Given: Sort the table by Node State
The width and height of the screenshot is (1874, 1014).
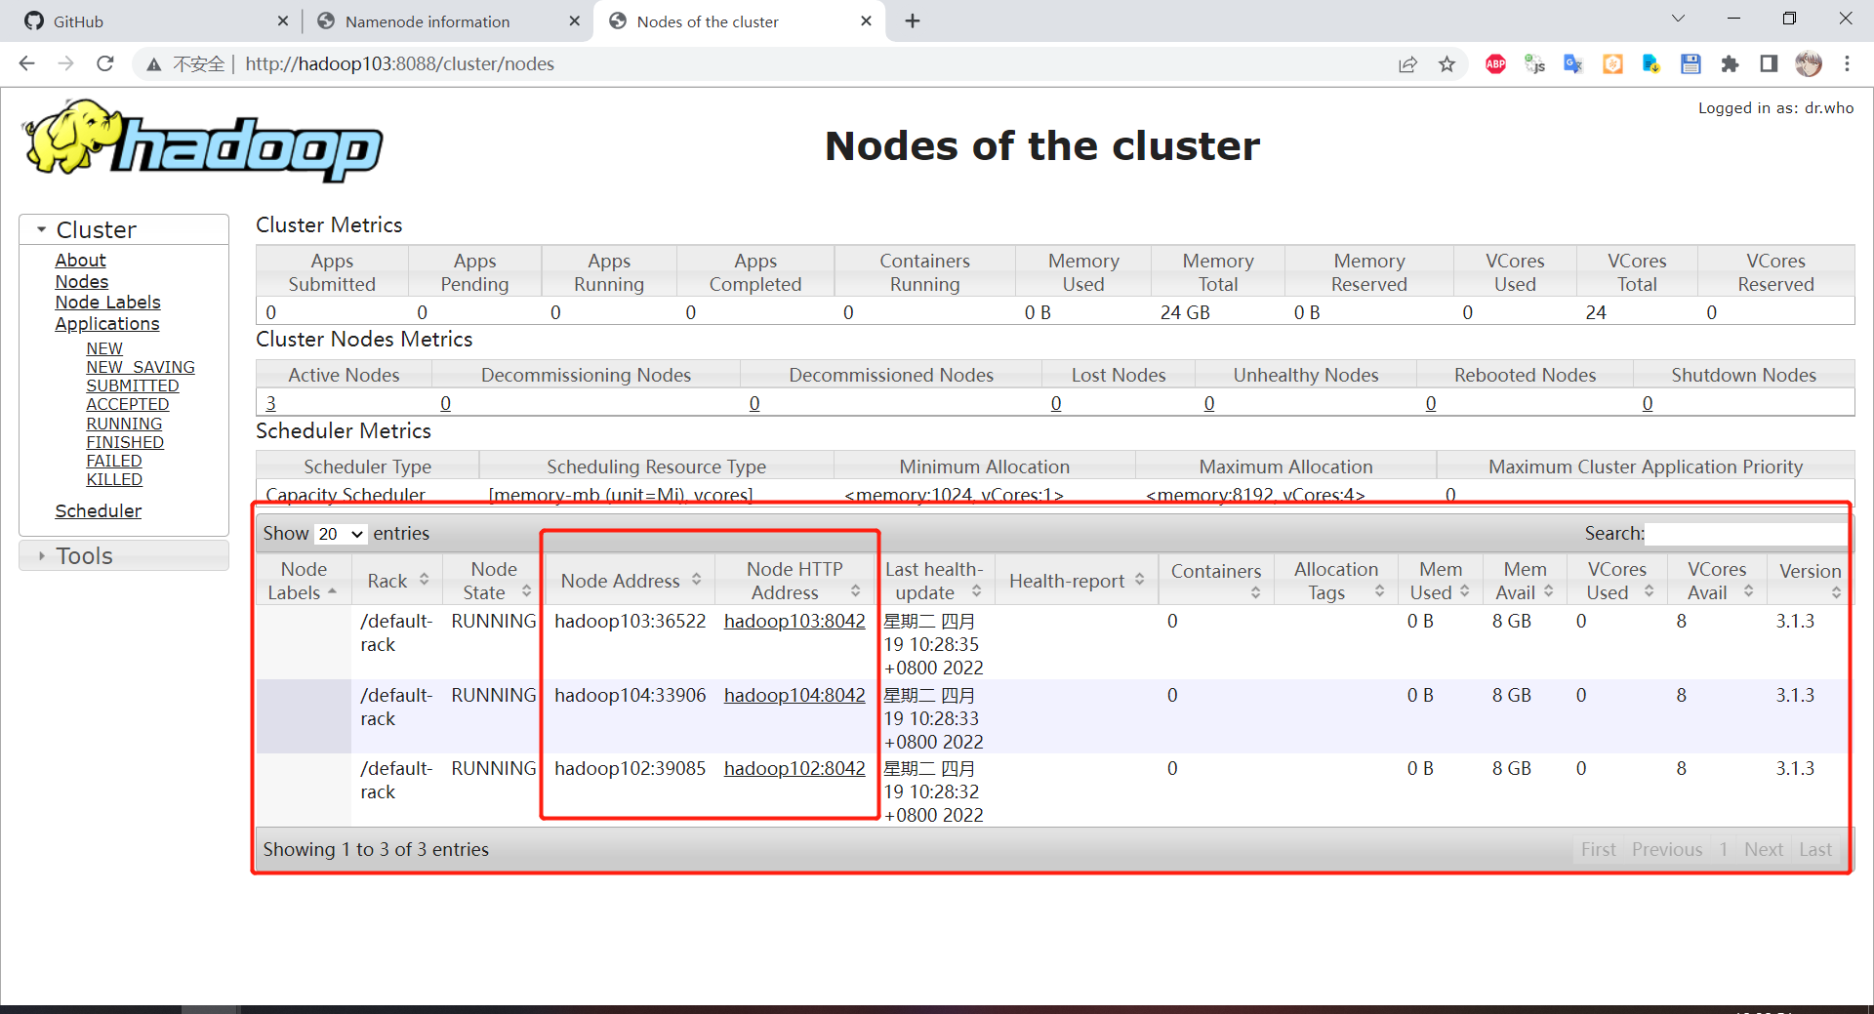Looking at the screenshot, I should point(494,581).
